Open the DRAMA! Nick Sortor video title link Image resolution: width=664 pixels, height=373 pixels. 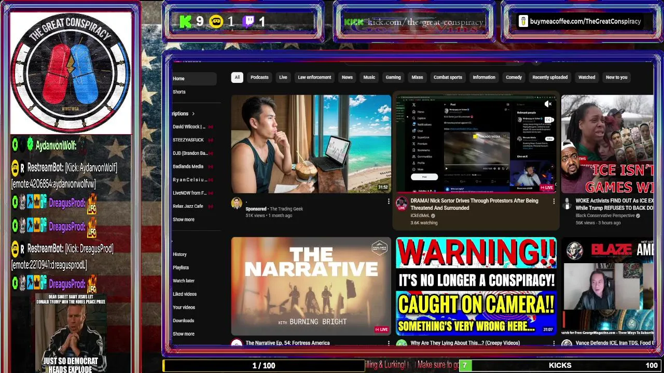pyautogui.click(x=474, y=204)
